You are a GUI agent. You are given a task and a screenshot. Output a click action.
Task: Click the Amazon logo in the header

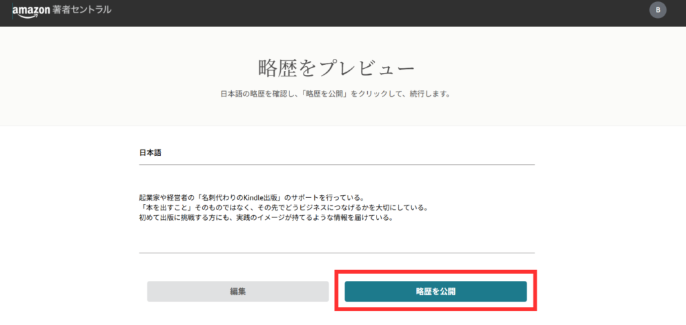28,11
